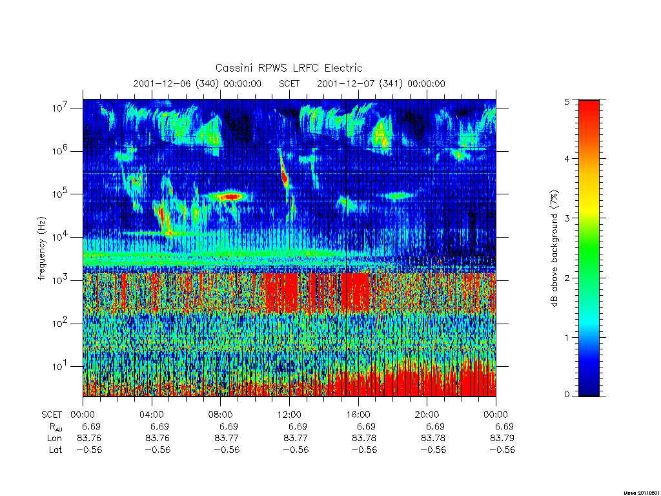Click the Lon value '83.76' under 04:00

[158, 439]
